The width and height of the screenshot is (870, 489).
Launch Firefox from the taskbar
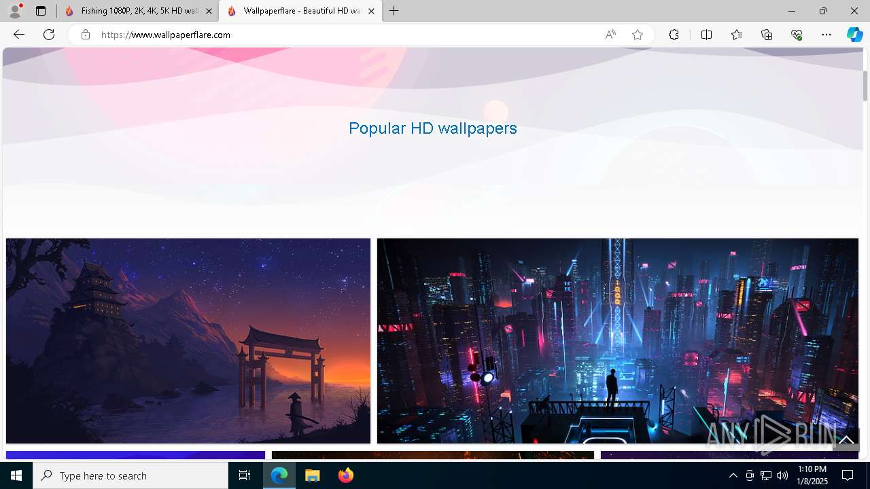point(345,475)
